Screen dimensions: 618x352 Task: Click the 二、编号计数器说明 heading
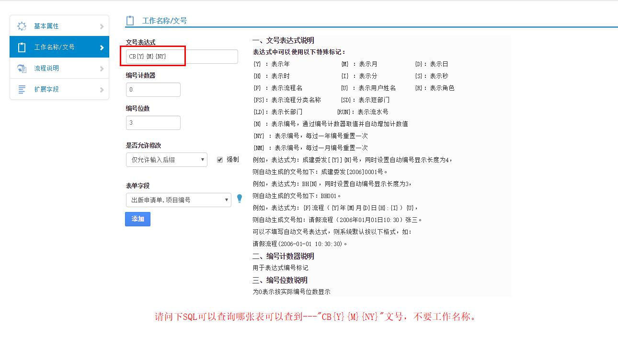point(283,256)
